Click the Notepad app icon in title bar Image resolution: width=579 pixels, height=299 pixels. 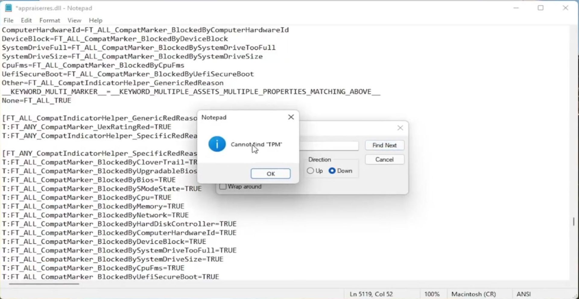click(8, 8)
